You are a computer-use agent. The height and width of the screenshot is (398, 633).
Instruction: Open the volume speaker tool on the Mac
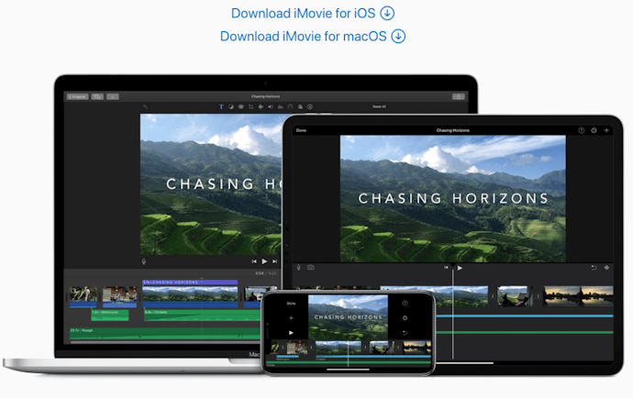[270, 107]
